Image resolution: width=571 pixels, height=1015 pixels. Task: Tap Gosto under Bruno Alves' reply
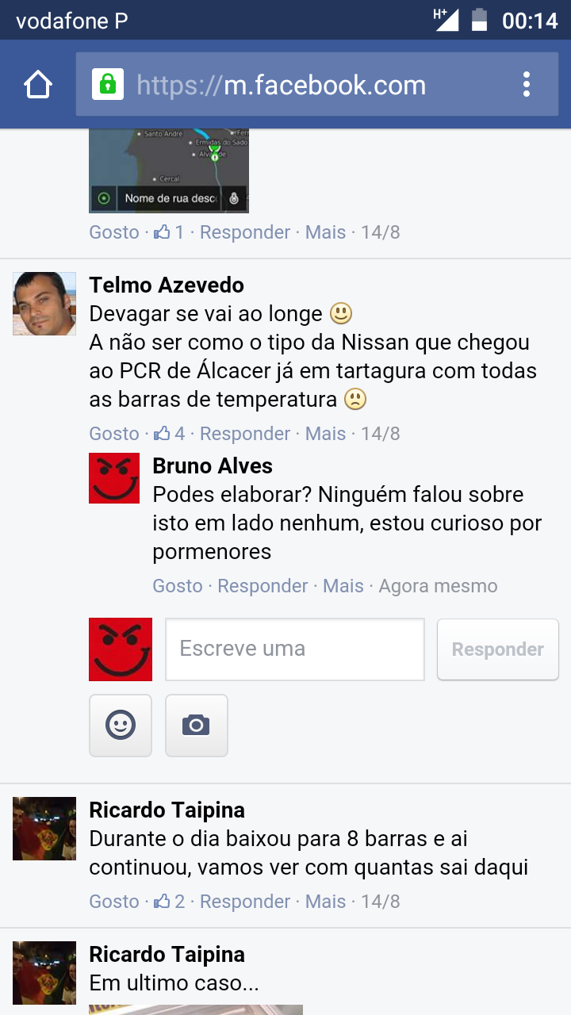178,586
